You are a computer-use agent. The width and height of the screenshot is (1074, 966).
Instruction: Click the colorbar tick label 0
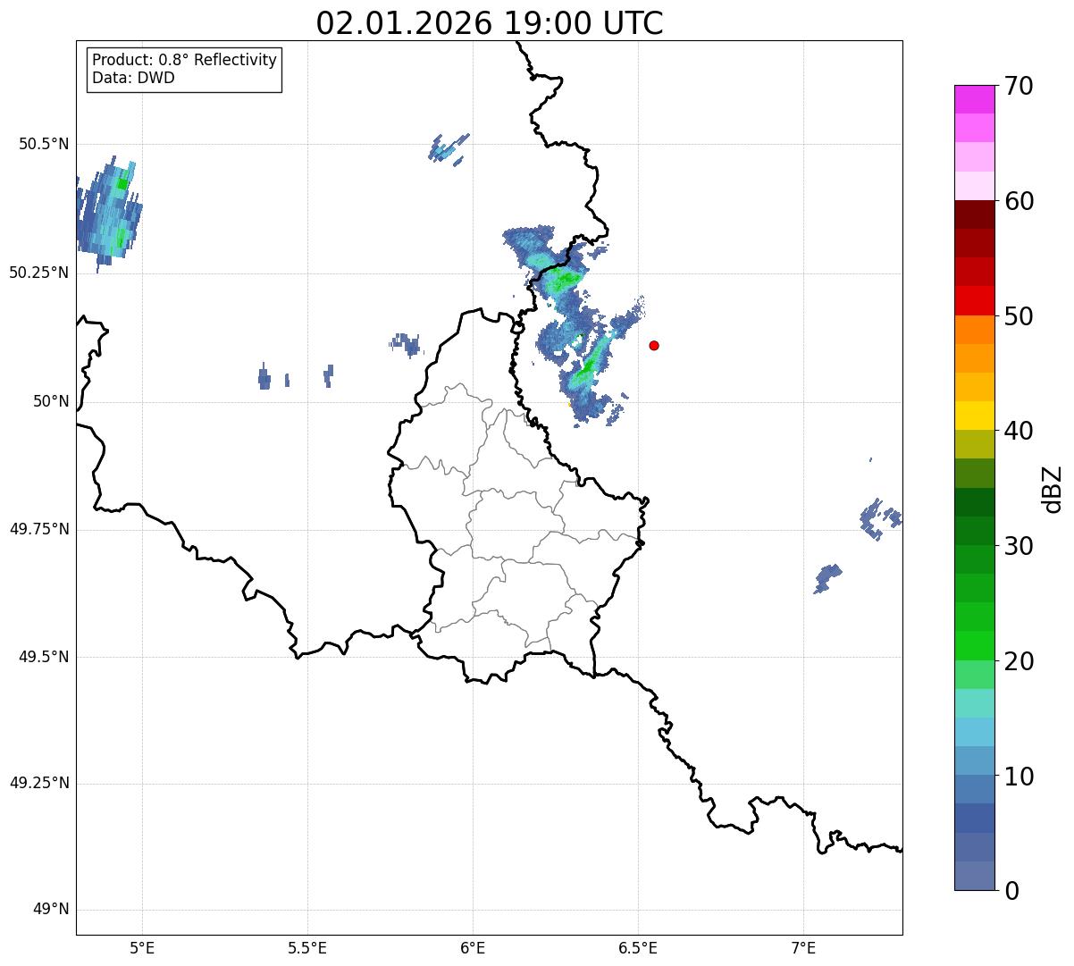click(x=1011, y=891)
